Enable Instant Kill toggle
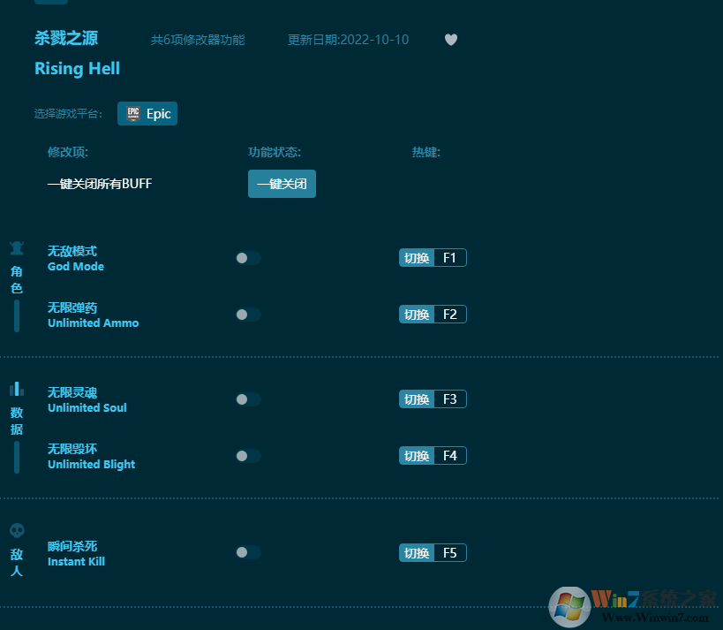723x630 pixels. pyautogui.click(x=249, y=552)
